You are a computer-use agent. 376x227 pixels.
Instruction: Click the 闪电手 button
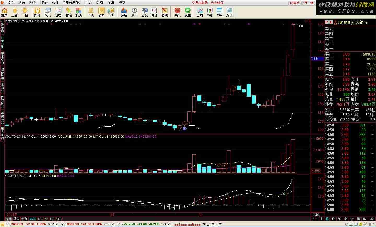(x=295, y=3)
